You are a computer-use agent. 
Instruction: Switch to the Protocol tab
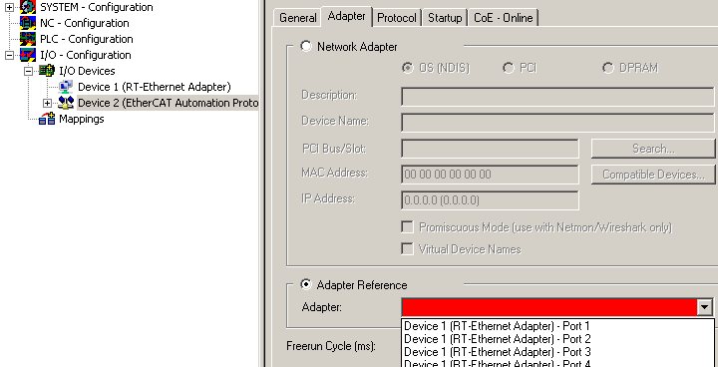[x=397, y=18]
